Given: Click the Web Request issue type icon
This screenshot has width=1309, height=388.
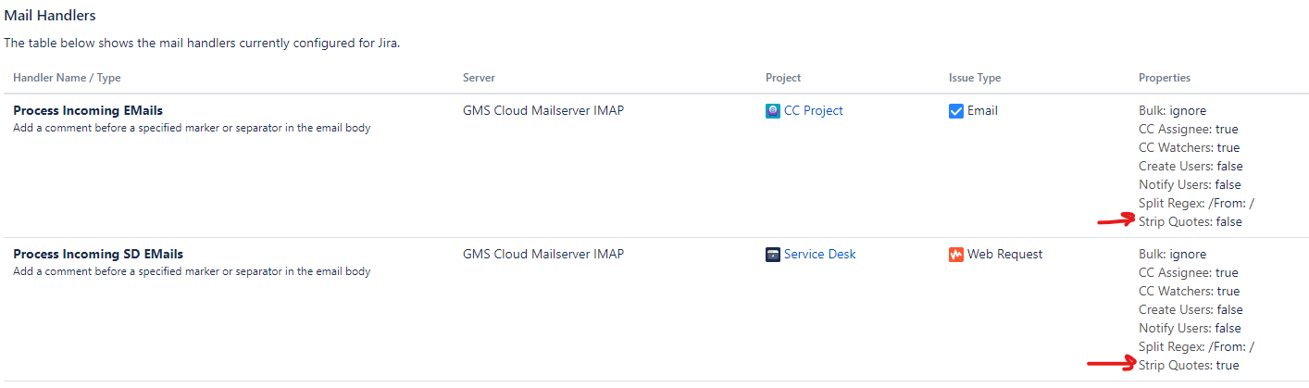Looking at the screenshot, I should (x=956, y=255).
